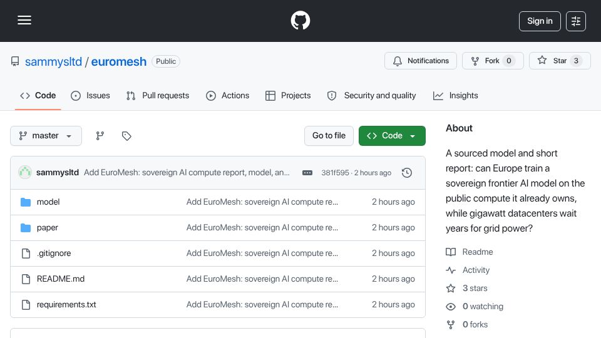The width and height of the screenshot is (601, 338).
Task: Click the Sign in button
Action: [x=540, y=21]
